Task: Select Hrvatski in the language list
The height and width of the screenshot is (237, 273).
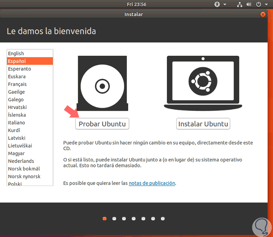Action: click(30, 107)
